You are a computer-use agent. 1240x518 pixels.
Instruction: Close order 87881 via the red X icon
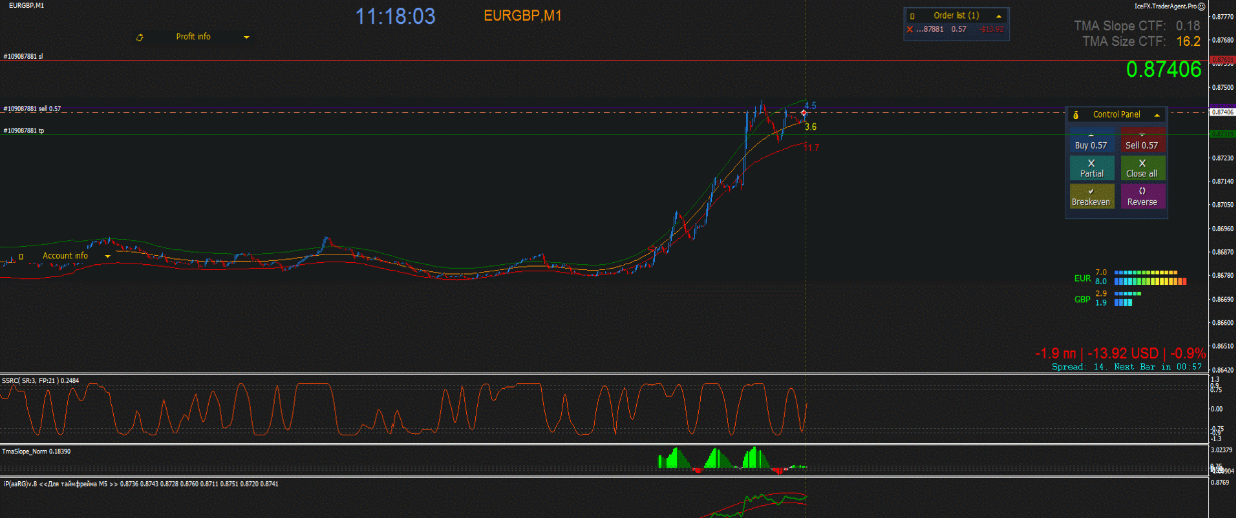(910, 29)
